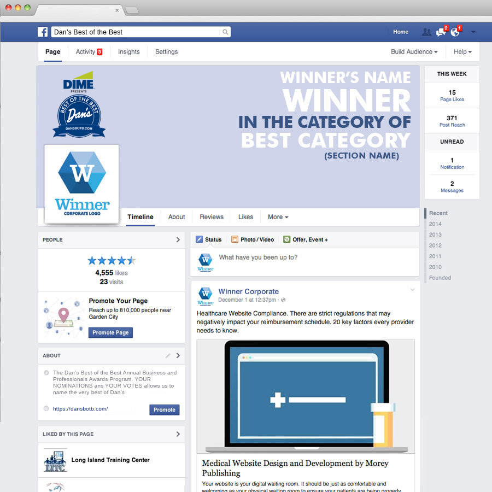
Task: Open the globe notifications icon
Action: coord(455,32)
